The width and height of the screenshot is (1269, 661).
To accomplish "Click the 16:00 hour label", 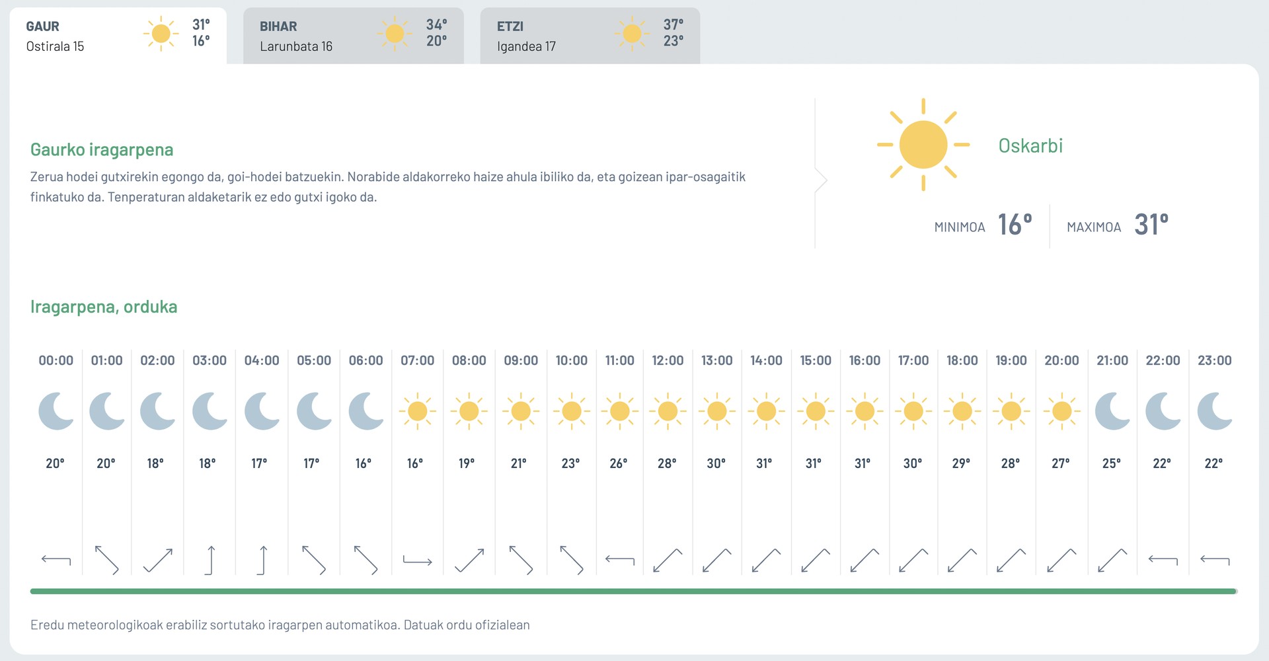I will coord(865,361).
